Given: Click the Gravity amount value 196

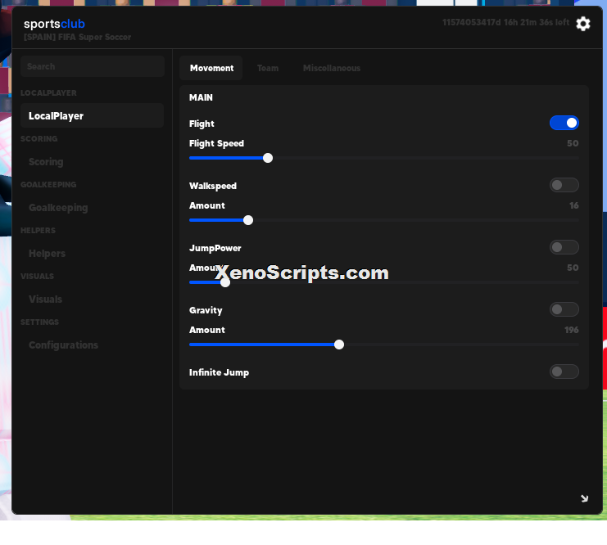Looking at the screenshot, I should click(572, 330).
